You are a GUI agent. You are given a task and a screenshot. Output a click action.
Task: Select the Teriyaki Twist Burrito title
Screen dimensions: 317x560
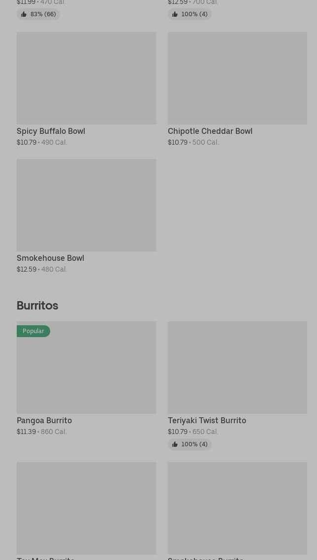(207, 421)
